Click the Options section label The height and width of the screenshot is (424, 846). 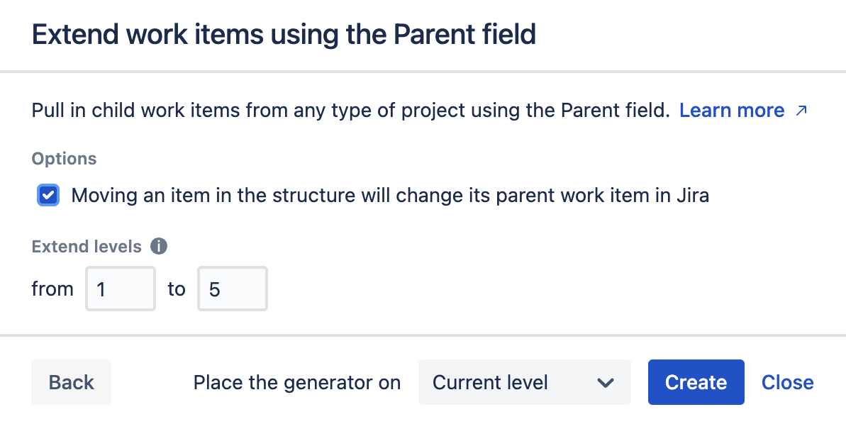point(64,159)
